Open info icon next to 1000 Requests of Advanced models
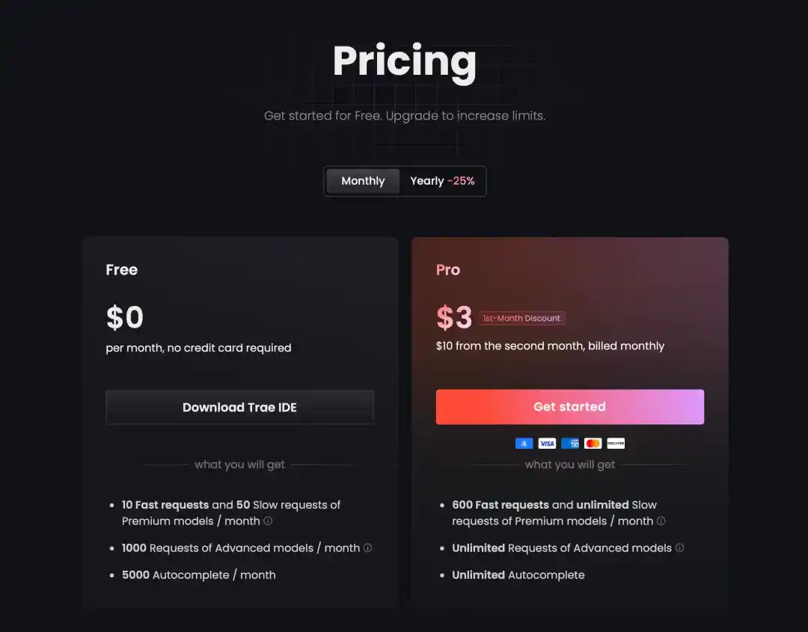Viewport: 808px width, 632px height. pos(367,547)
